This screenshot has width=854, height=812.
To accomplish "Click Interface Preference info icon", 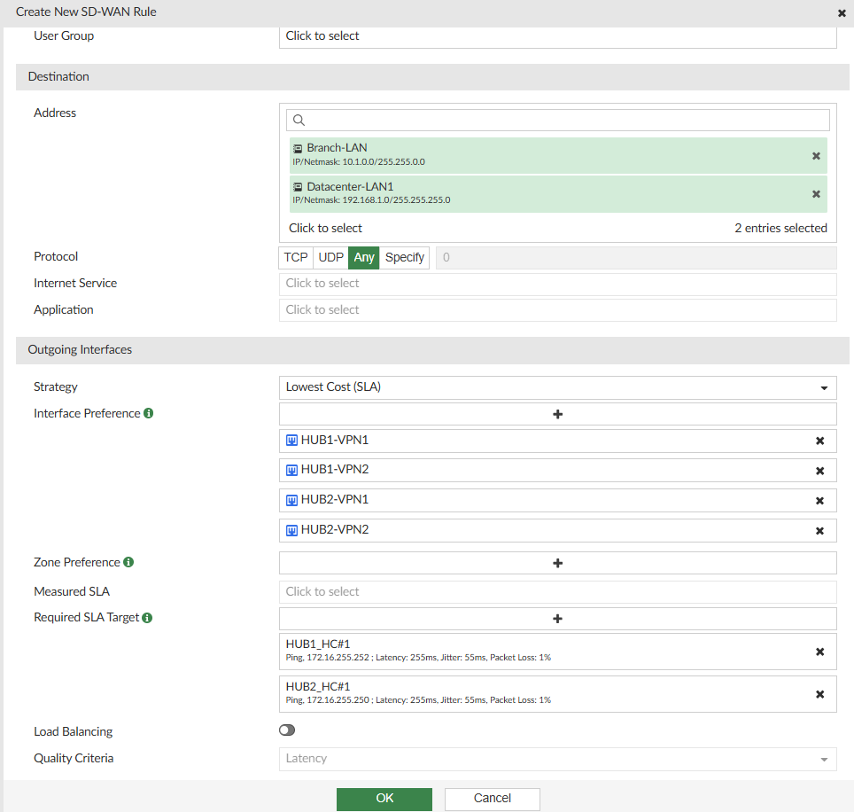I will tap(148, 413).
